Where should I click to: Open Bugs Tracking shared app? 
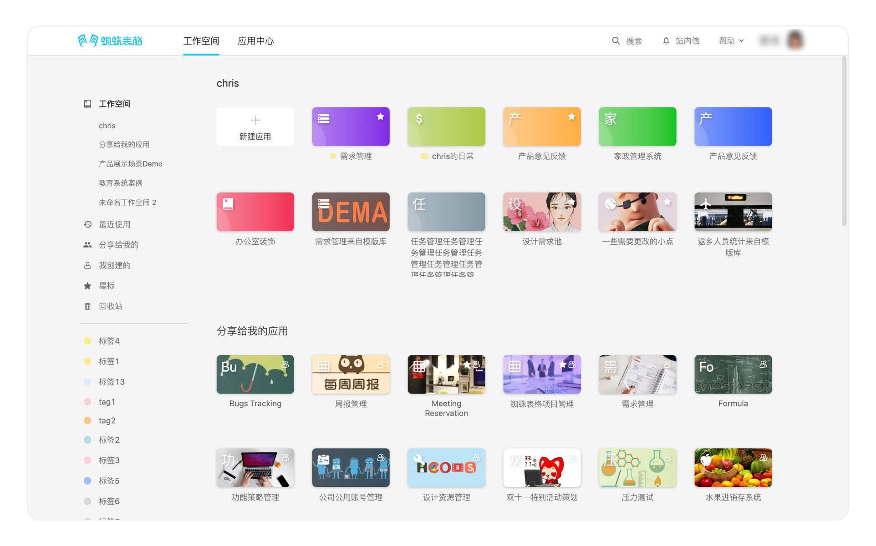(x=255, y=374)
